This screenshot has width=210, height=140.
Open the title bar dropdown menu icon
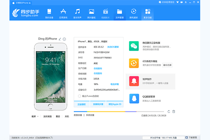186,2
